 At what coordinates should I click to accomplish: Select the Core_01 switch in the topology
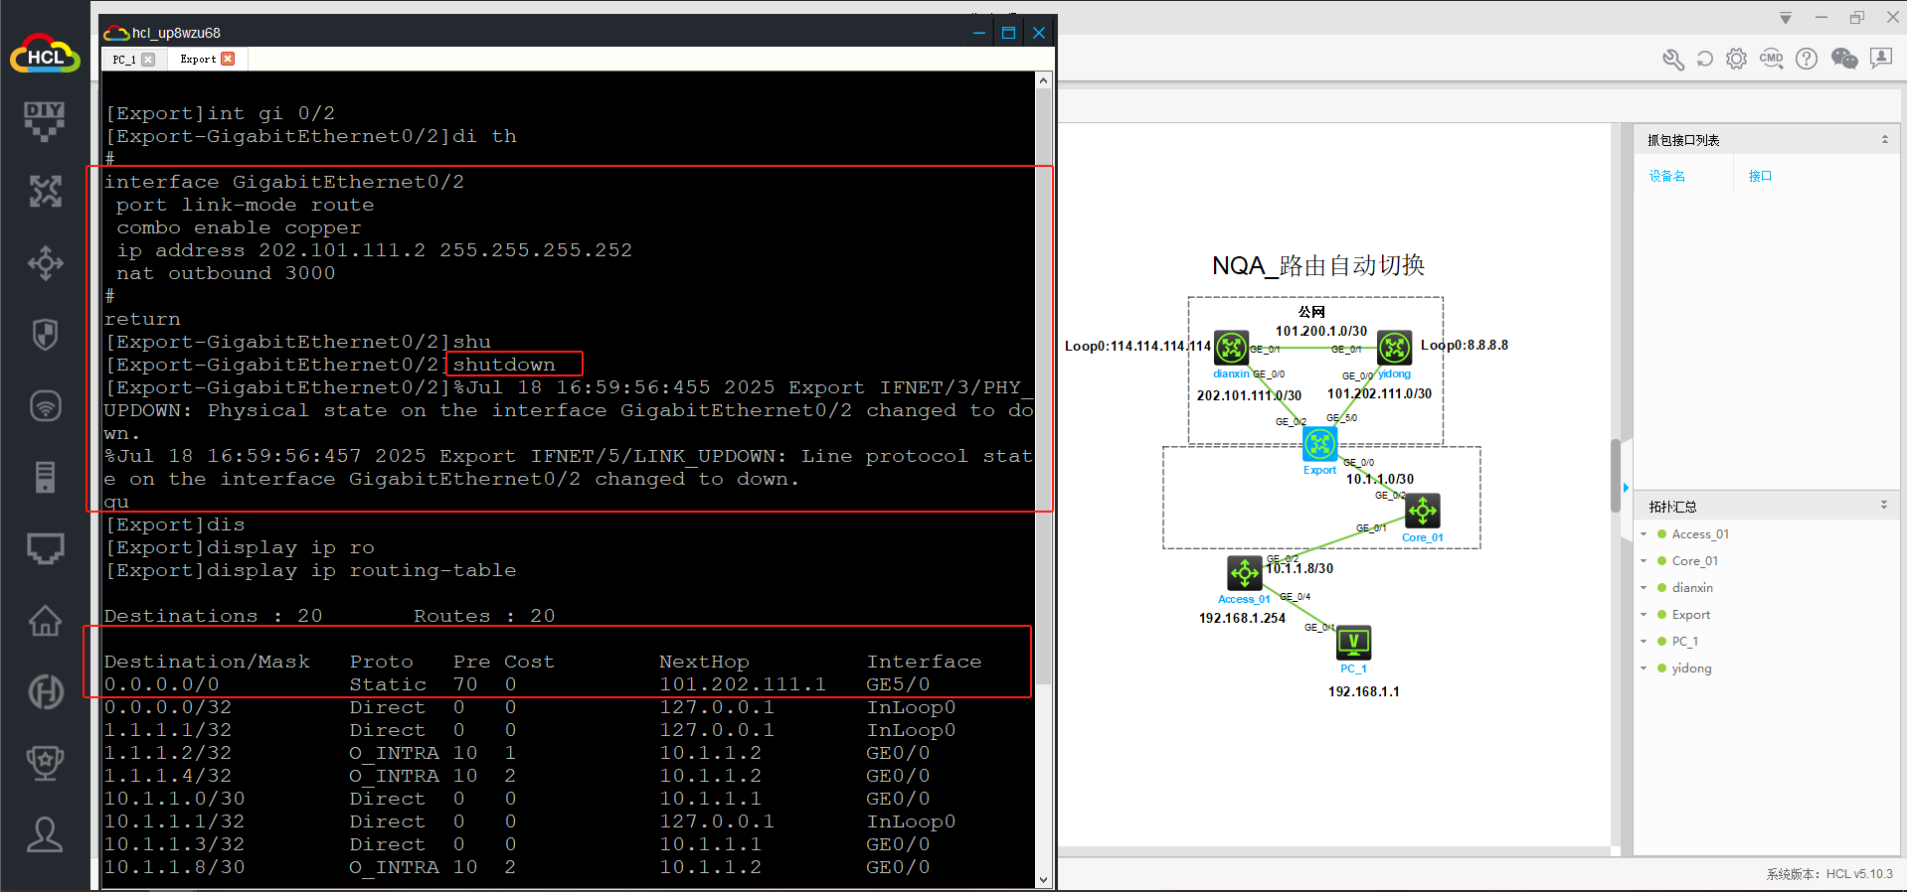(x=1423, y=512)
